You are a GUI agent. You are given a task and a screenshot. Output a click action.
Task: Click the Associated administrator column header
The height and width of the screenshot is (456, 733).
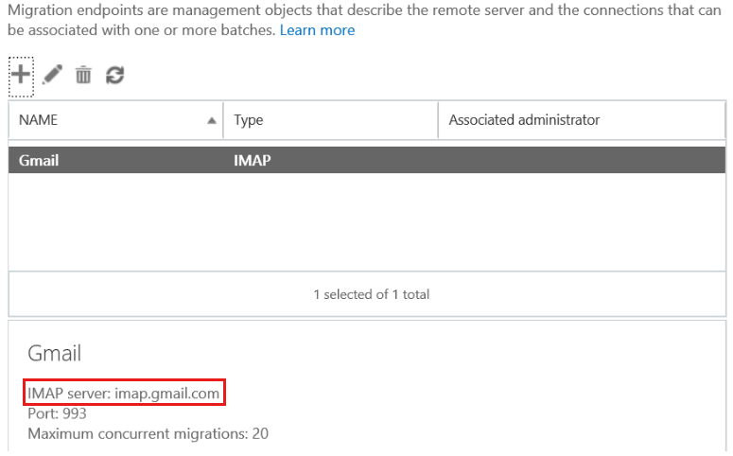(582, 120)
